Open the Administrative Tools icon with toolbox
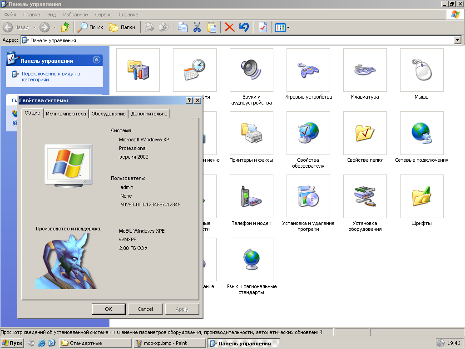The image size is (465, 349). coord(138,70)
